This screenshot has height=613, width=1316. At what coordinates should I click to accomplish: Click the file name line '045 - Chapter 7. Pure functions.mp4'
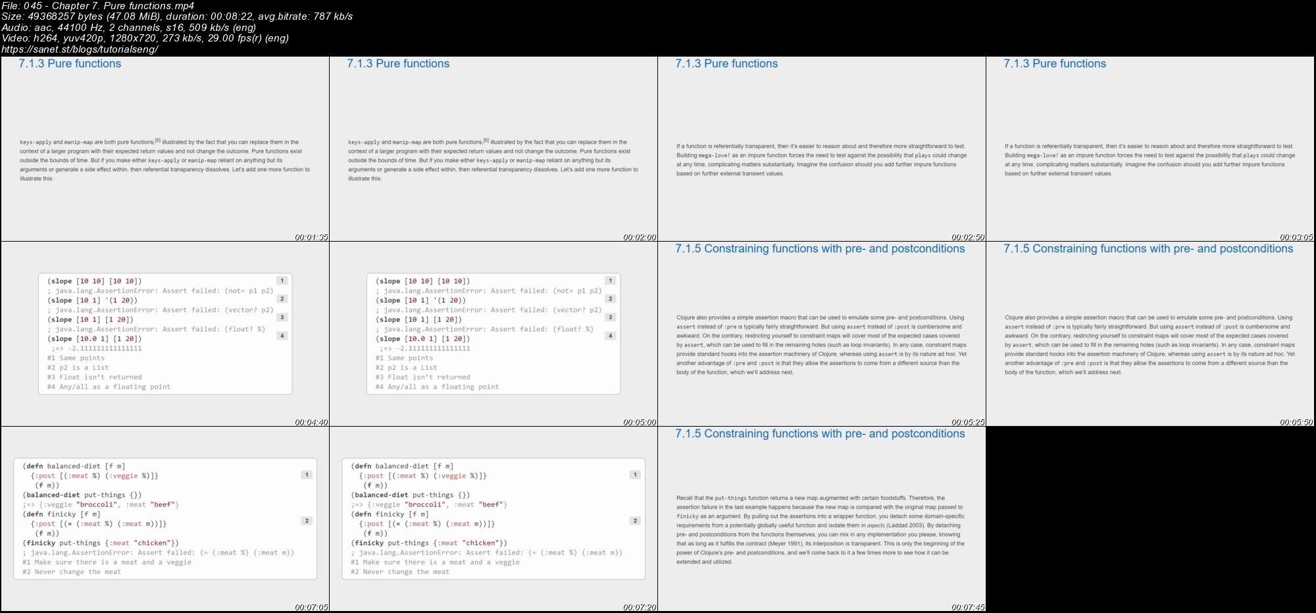click(98, 6)
